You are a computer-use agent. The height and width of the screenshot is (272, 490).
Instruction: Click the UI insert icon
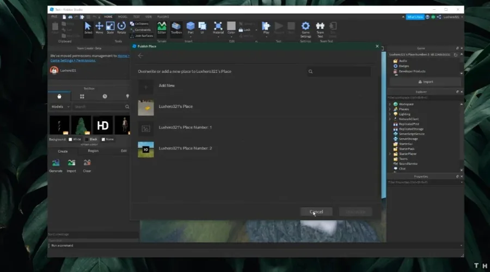point(202,28)
